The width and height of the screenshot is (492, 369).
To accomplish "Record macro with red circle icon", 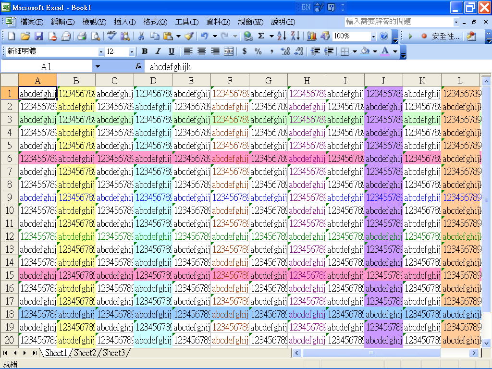I will (x=424, y=37).
